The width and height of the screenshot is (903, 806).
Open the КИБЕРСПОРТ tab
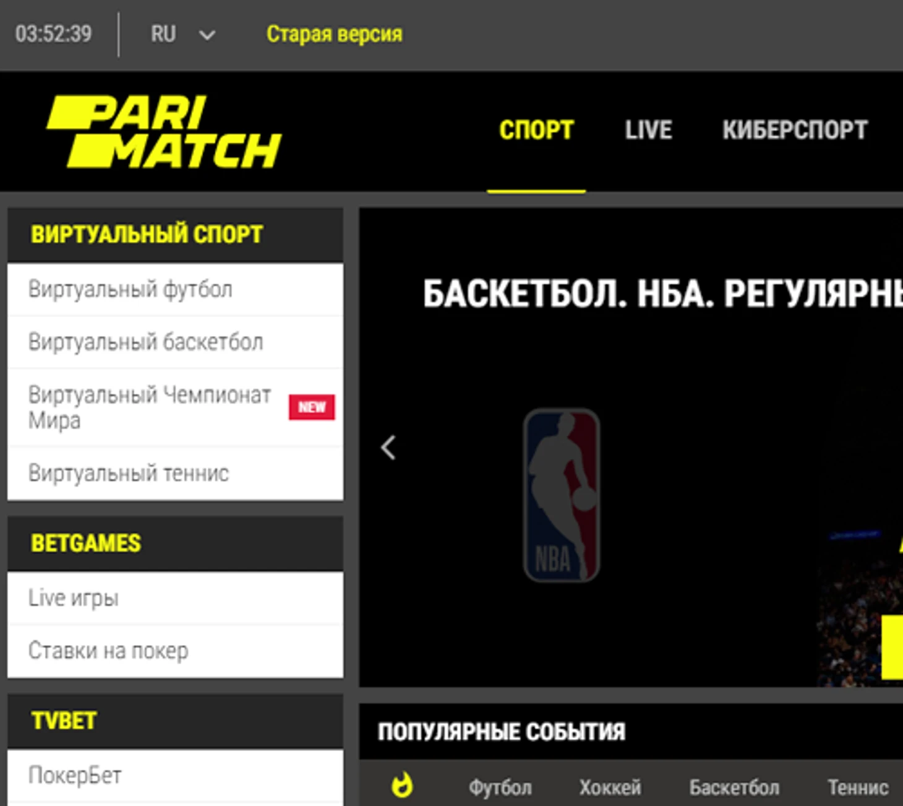[795, 130]
